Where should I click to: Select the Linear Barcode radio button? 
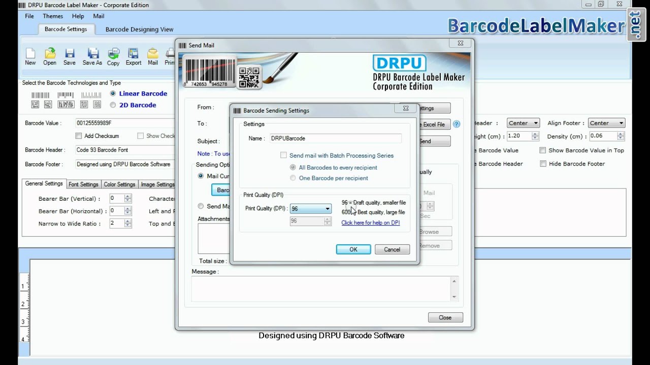[113, 93]
